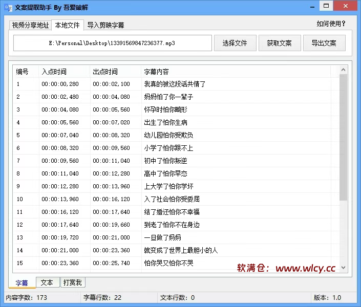Select subtitle row 就变成了世界上最胆小的人

click(176, 250)
